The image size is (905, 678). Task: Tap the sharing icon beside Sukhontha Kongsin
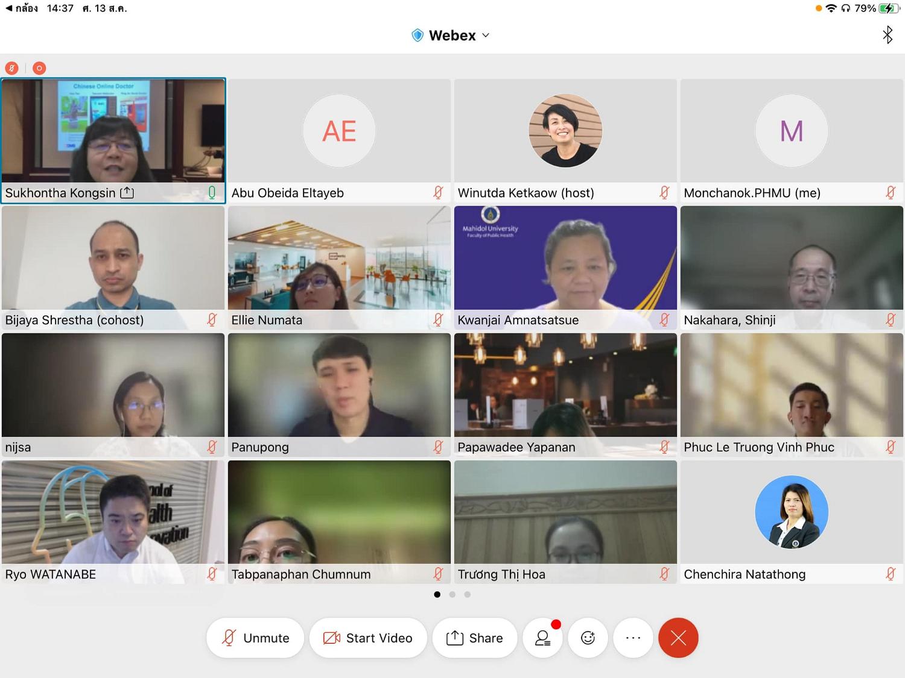pos(127,193)
